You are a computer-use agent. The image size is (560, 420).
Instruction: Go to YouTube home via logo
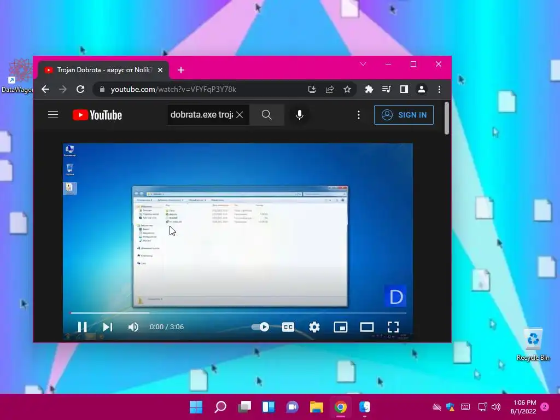(x=97, y=115)
